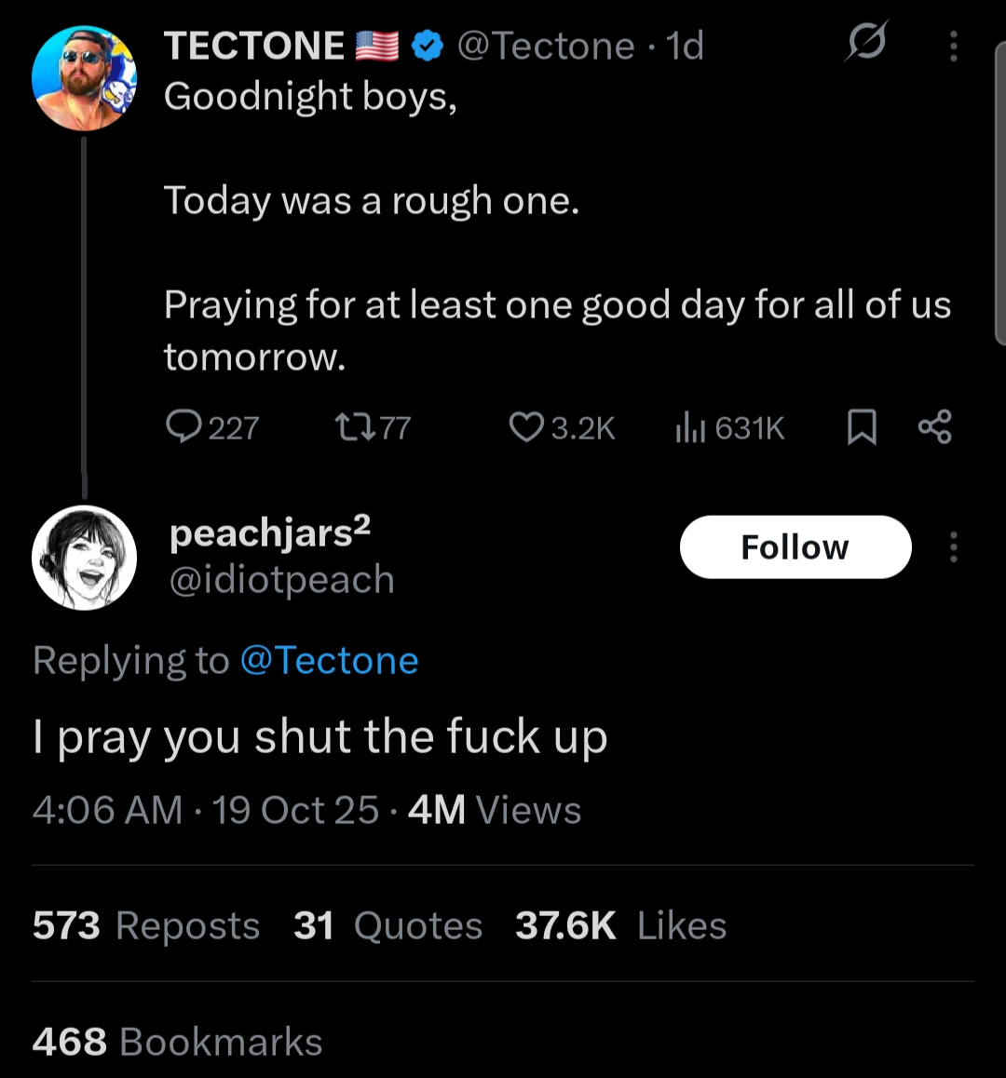
Task: Click the reply comment icon on Tectone's tweet
Action: [179, 426]
